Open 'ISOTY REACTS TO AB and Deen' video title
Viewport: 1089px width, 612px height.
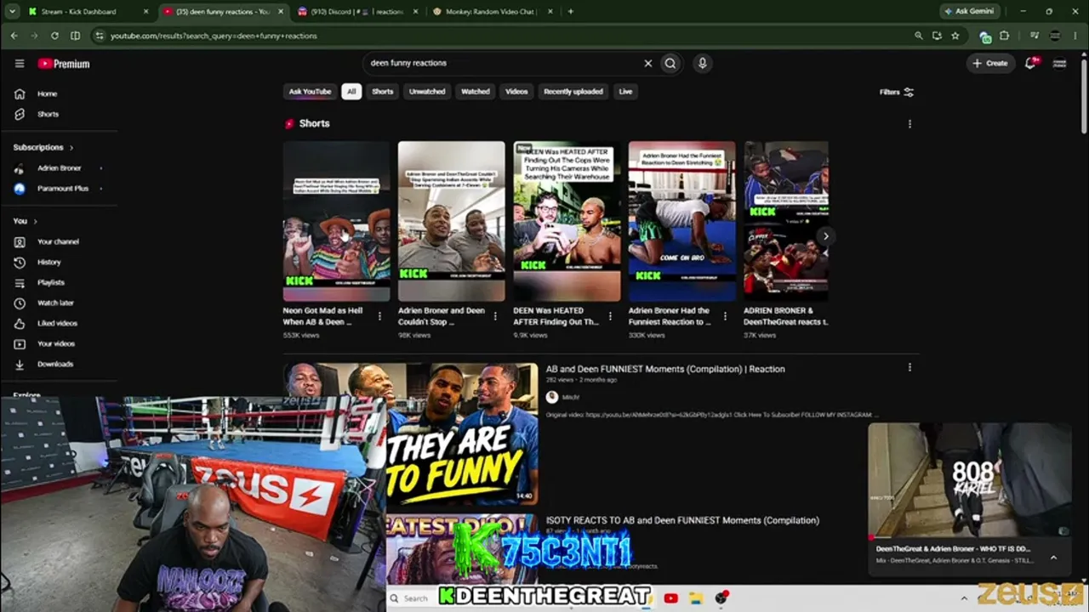click(x=682, y=520)
